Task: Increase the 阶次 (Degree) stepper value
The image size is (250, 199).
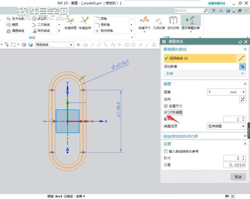Action: 243,157
